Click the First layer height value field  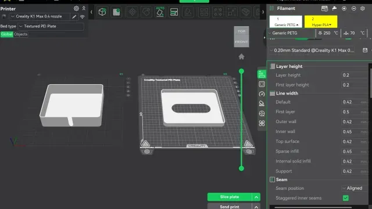tap(355, 85)
